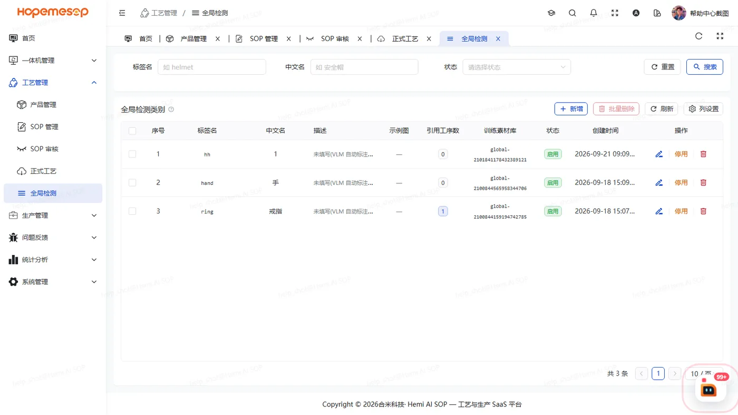Expand the 生产管理 sidebar menu
738x415 pixels.
[x=53, y=215]
